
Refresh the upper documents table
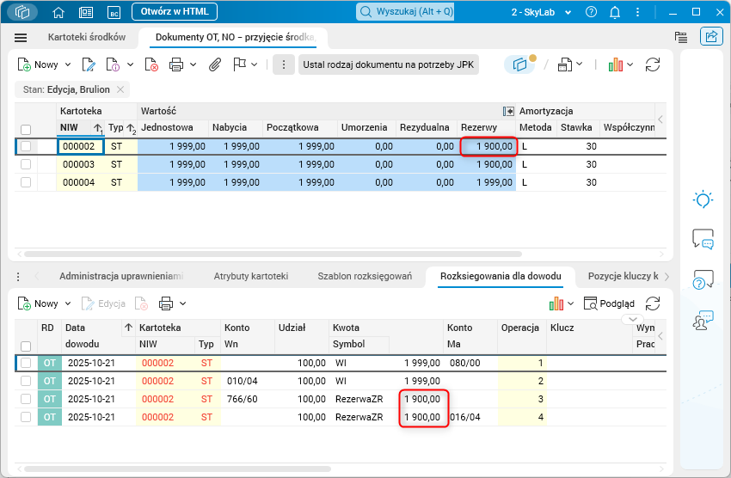point(653,64)
